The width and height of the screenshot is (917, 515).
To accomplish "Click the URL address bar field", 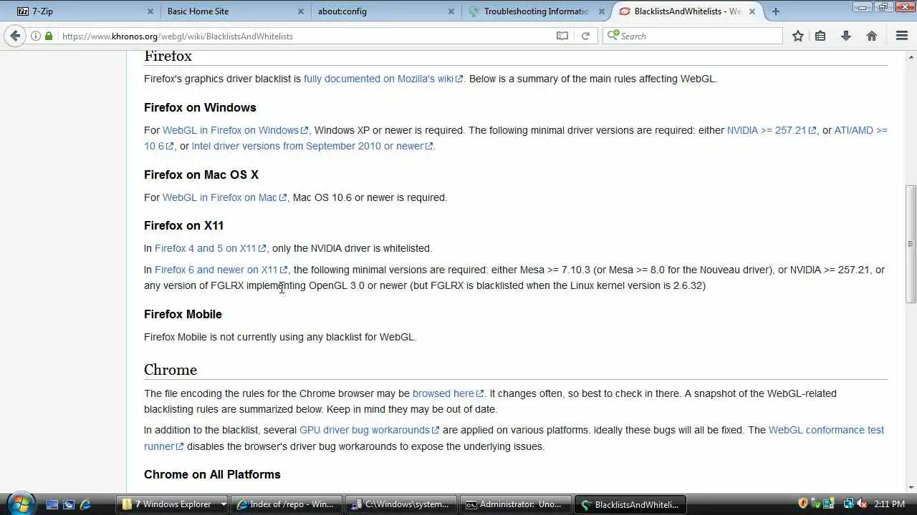I will click(304, 36).
